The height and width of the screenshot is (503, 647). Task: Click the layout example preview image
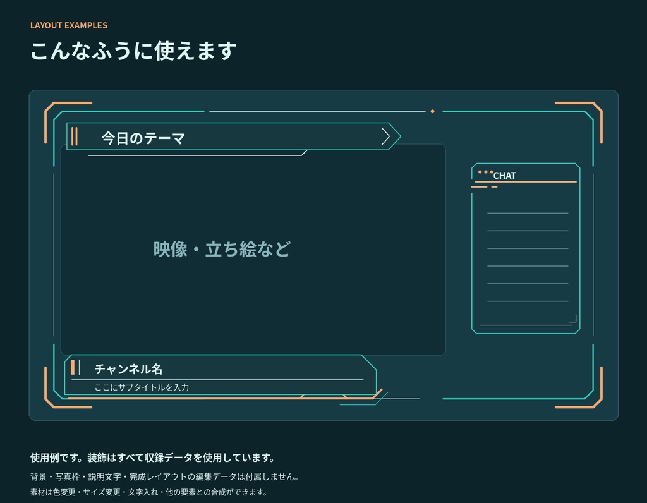point(323,255)
